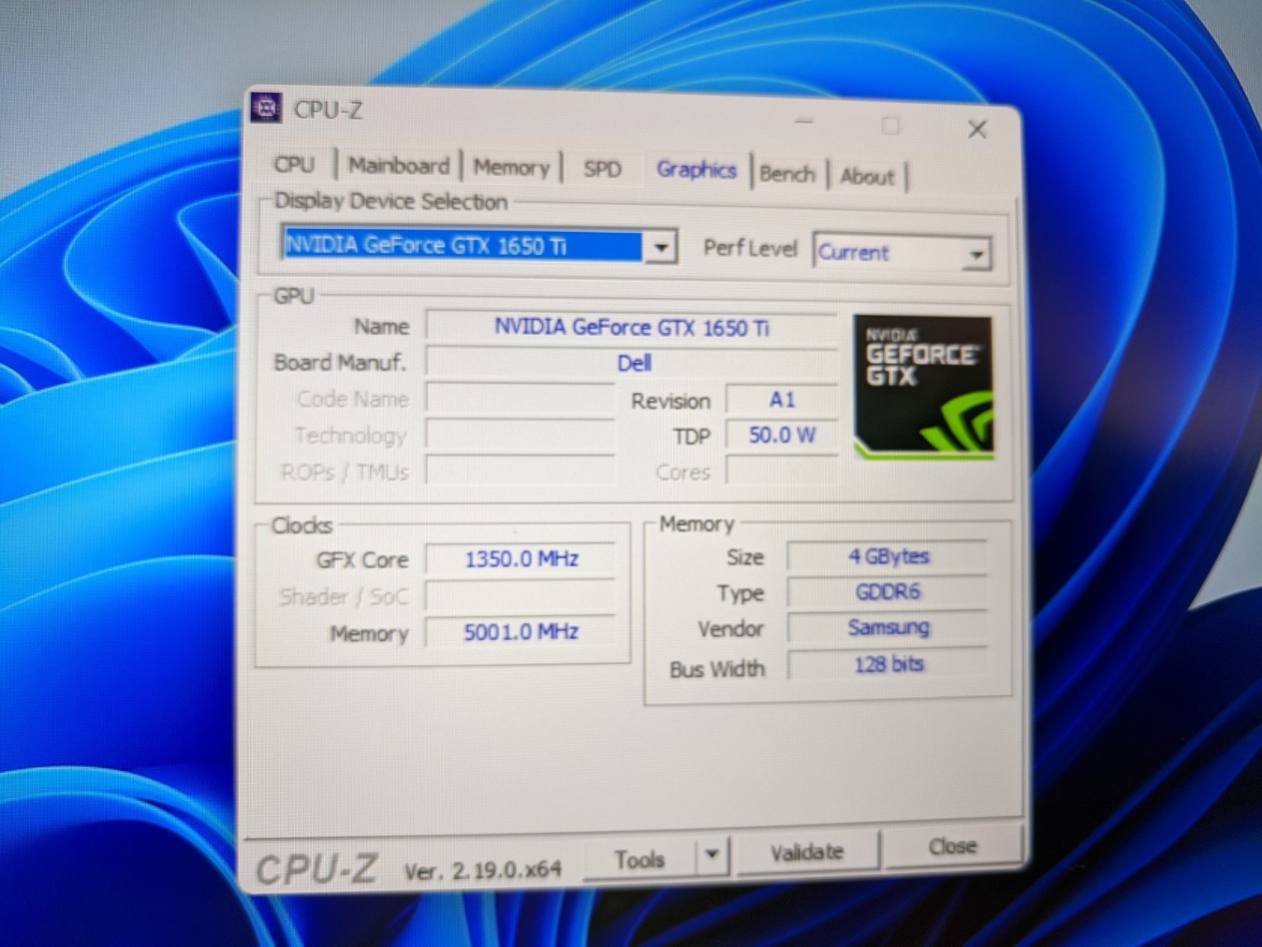Open the Bench tab
The width and height of the screenshot is (1262, 947).
[787, 174]
